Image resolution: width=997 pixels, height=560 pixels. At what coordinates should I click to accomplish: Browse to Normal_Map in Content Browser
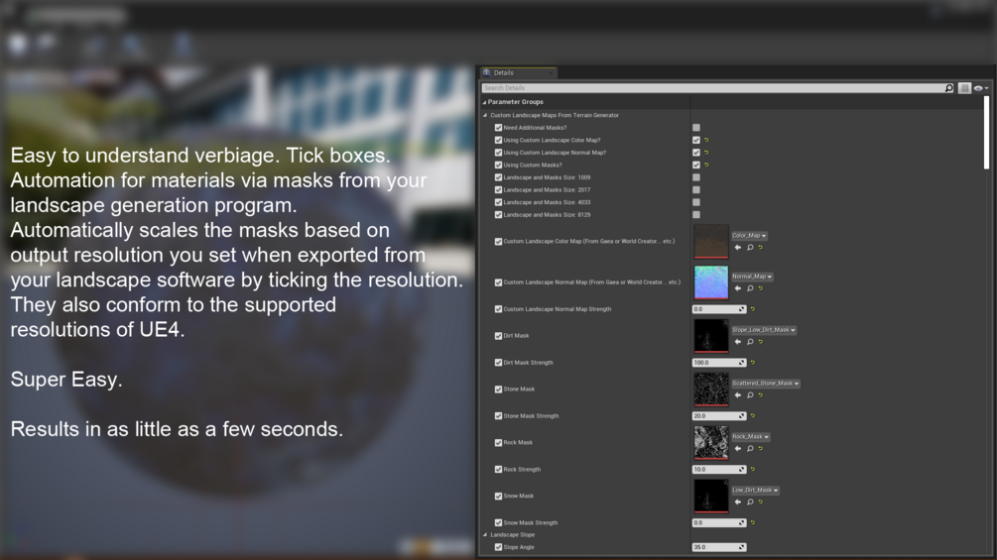click(750, 288)
